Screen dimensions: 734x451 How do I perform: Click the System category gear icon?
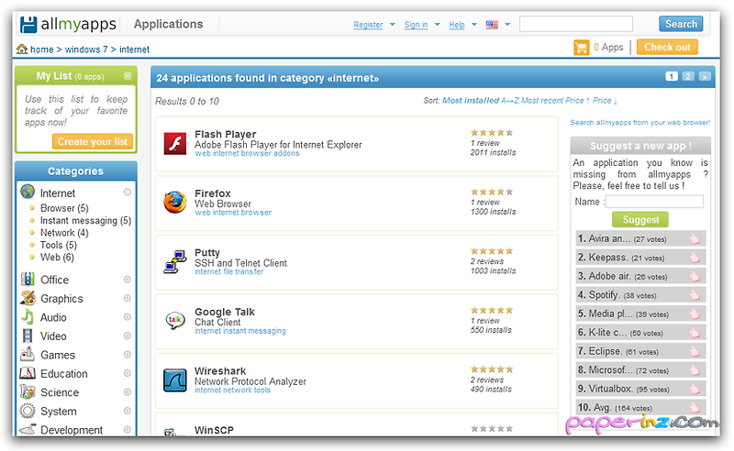click(x=28, y=411)
